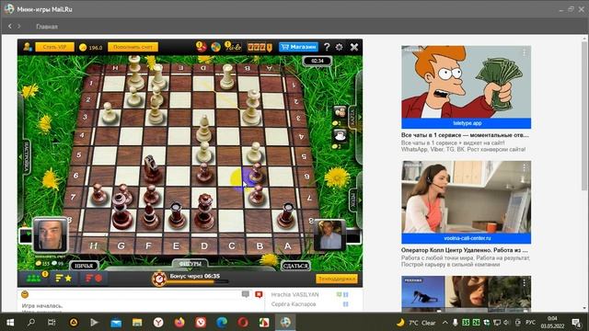Viewport: 589px width, 331px height.
Task: Click the Стать VIP button
Action: [x=54, y=47]
